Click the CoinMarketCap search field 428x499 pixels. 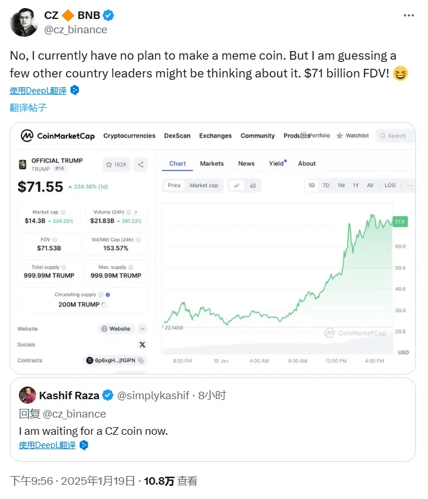coord(395,136)
